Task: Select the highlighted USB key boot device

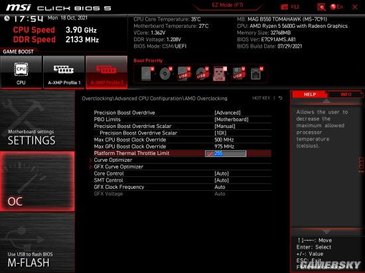Action: [x=220, y=74]
